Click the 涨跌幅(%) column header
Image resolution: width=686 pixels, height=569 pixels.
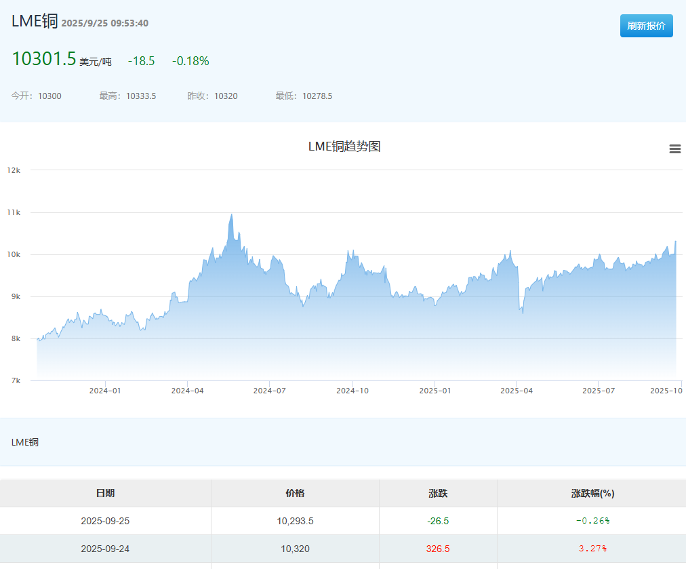click(591, 493)
